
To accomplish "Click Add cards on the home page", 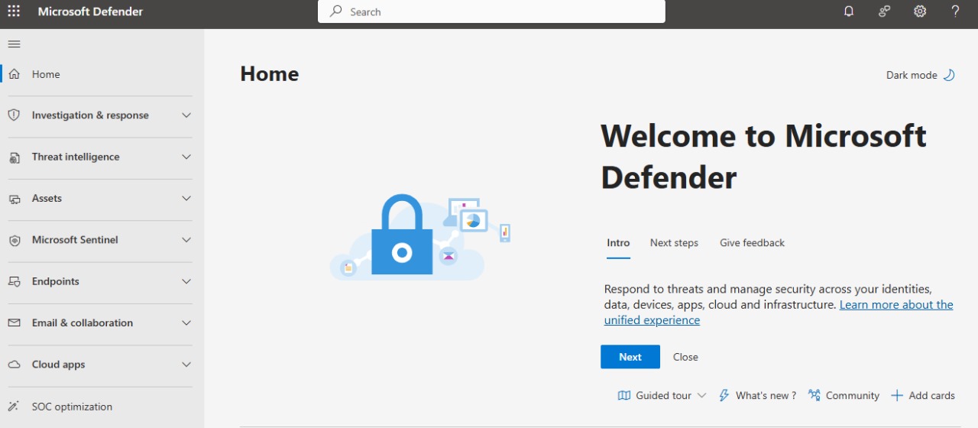I will tap(923, 395).
